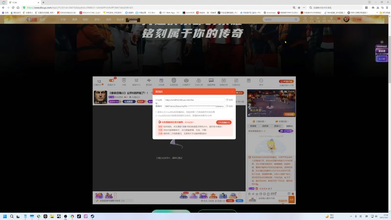Click the purple floating widget on right edge
Screen dimensions: 391x220
click(x=382, y=53)
